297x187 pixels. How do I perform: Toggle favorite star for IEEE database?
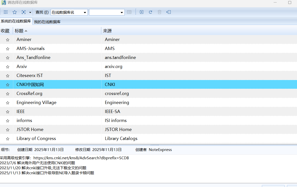[x=7, y=112]
